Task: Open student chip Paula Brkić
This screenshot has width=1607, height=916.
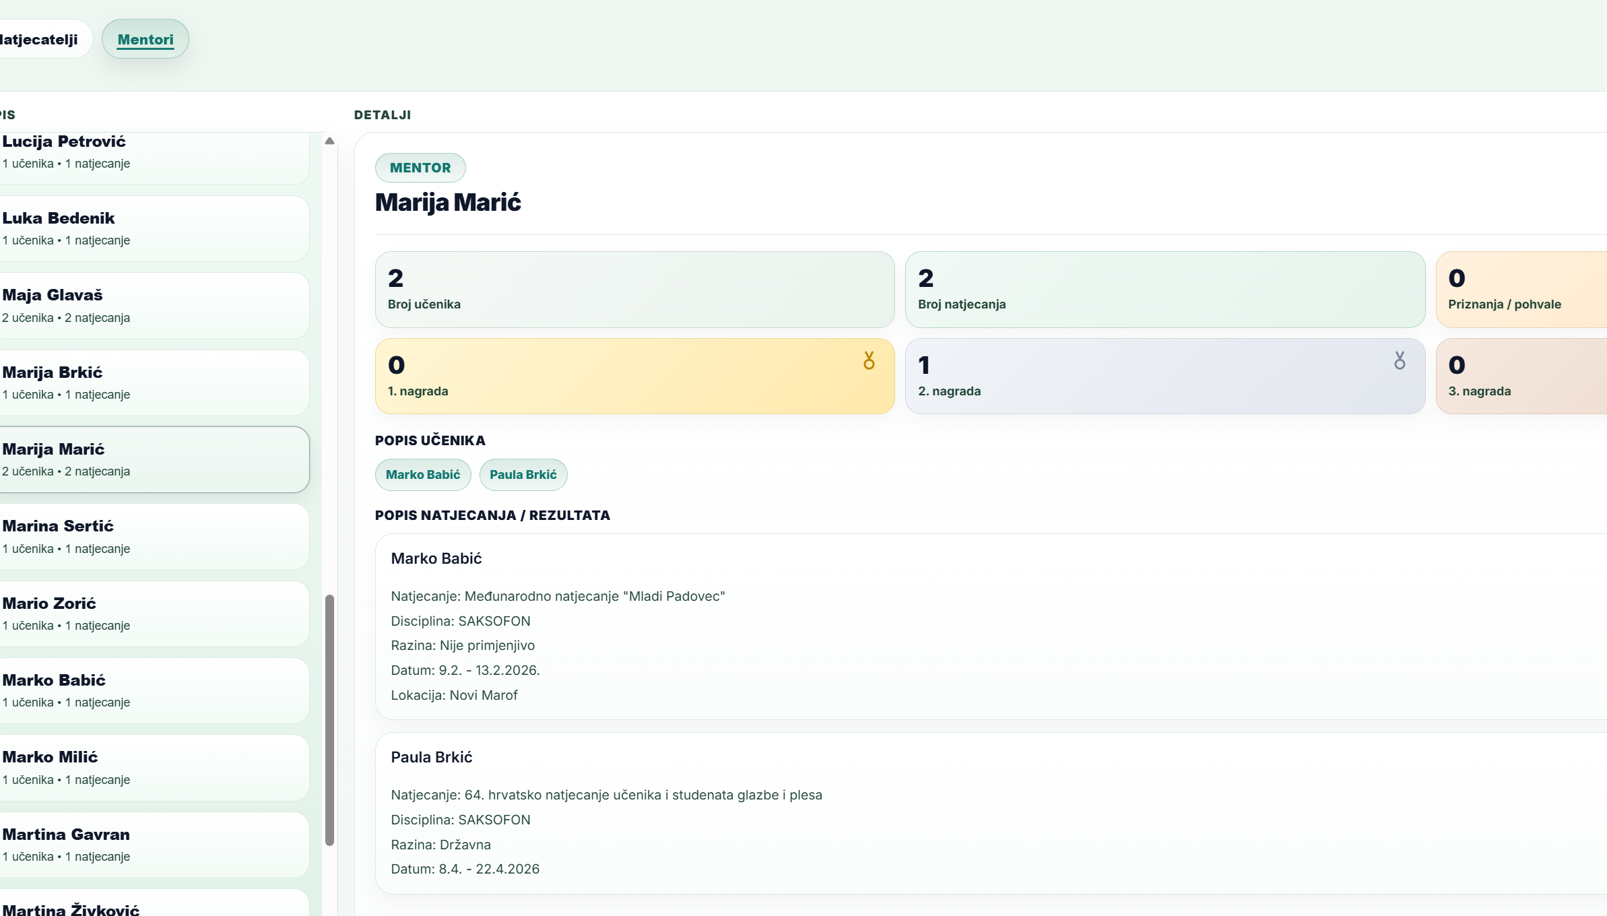Action: click(x=523, y=475)
